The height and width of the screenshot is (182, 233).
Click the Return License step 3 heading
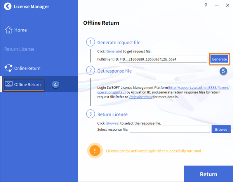[112, 114]
